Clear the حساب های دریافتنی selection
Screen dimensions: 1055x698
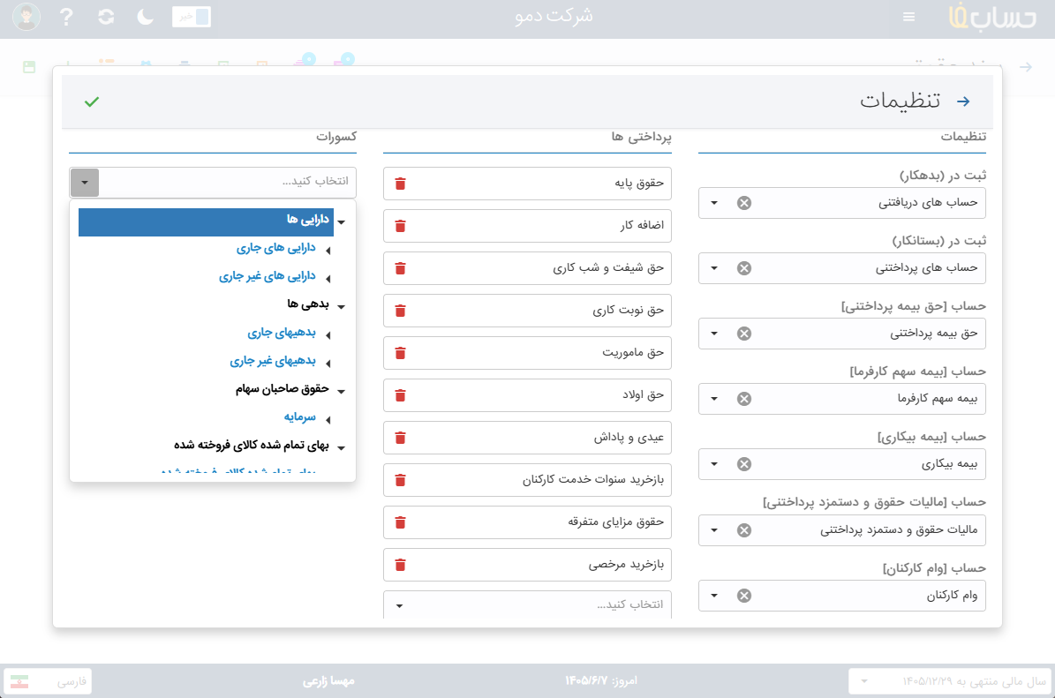pos(744,203)
